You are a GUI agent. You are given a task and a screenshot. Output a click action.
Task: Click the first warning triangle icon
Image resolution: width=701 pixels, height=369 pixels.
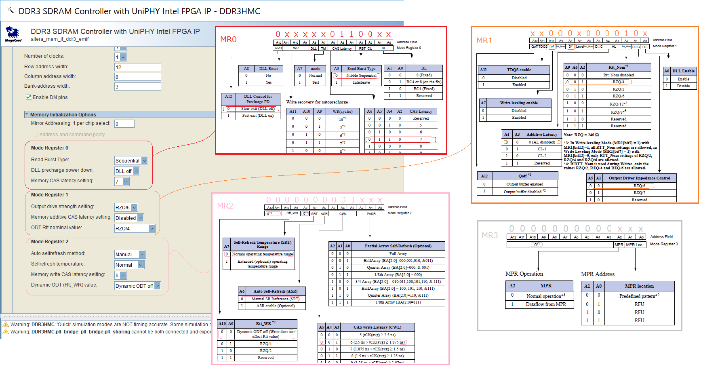click(6, 325)
